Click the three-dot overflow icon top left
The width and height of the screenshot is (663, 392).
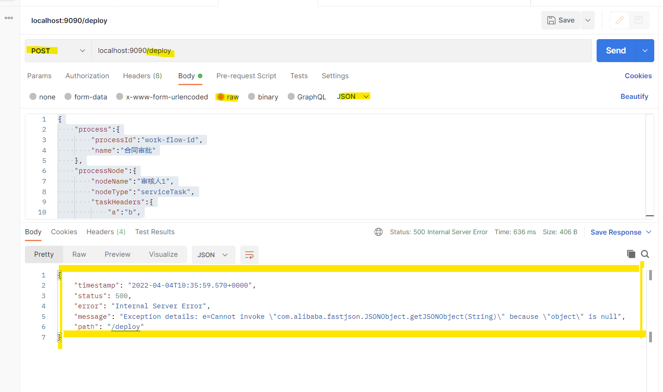[x=8, y=17]
